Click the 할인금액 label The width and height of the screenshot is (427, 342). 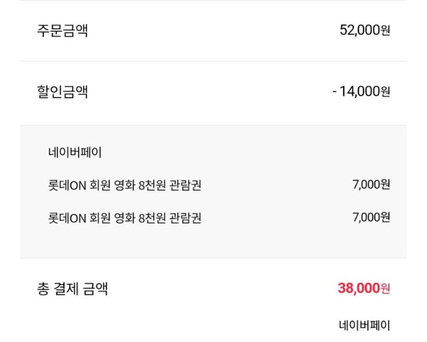pyautogui.click(x=63, y=91)
